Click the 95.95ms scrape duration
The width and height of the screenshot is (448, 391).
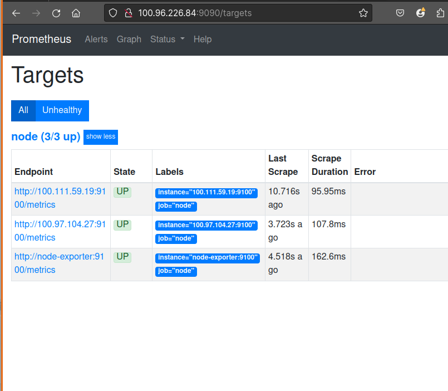point(328,192)
